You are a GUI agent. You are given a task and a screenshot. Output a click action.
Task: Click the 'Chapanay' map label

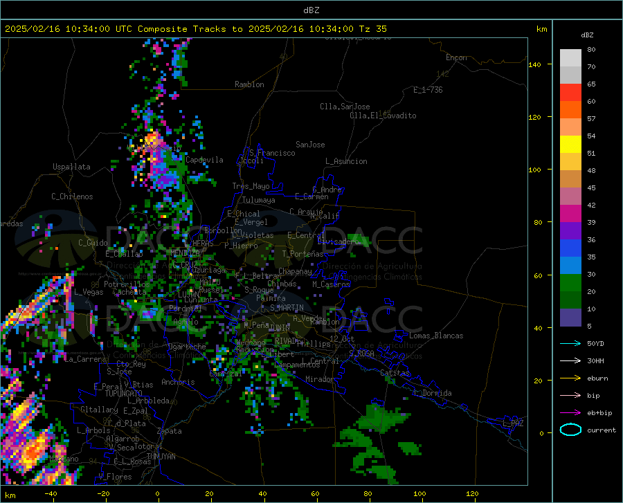[x=295, y=271]
